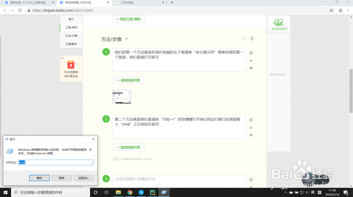The image size is (353, 197).
Task: Open the browser profile icon
Action: [x=340, y=10]
